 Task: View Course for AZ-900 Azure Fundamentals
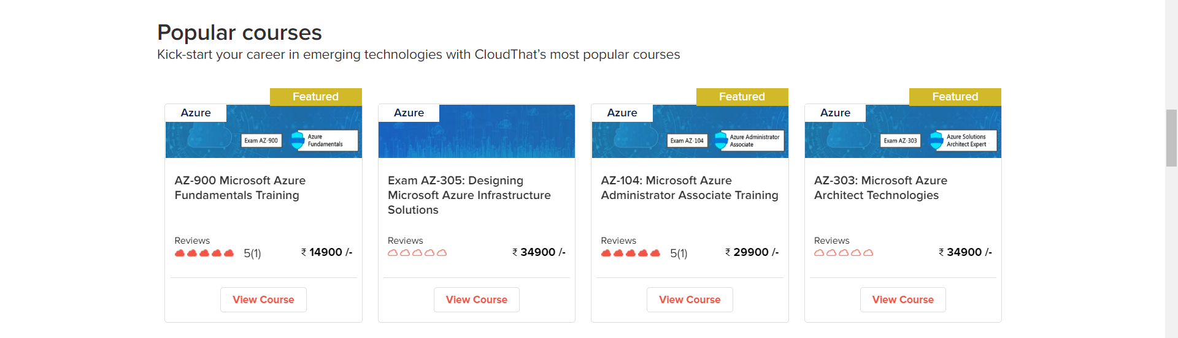[263, 299]
